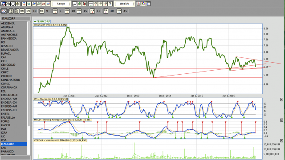Click the symbol list scrollbar
The height and width of the screenshot is (160, 285).
(x=28, y=74)
